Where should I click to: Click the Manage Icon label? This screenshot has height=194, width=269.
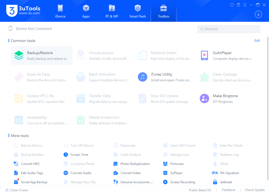tap(179, 154)
